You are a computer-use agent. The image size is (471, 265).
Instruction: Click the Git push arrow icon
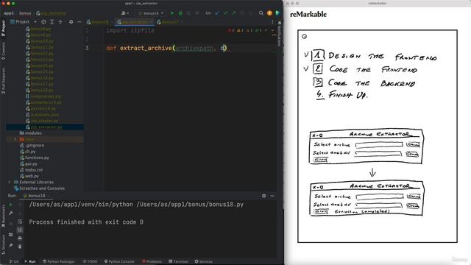pos(234,13)
